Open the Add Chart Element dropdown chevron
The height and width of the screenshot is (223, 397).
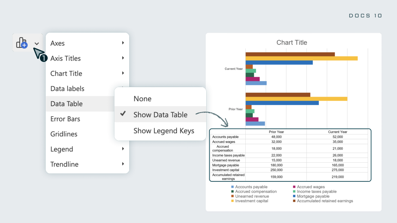(37, 44)
